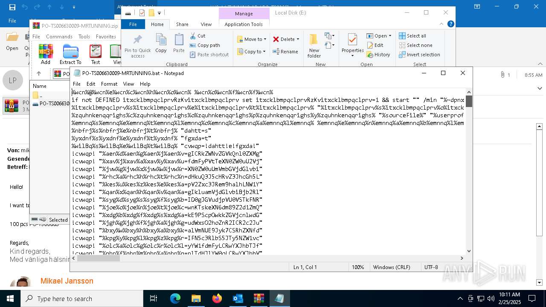Click the taskbar search box
The image size is (546, 307).
(82, 298)
